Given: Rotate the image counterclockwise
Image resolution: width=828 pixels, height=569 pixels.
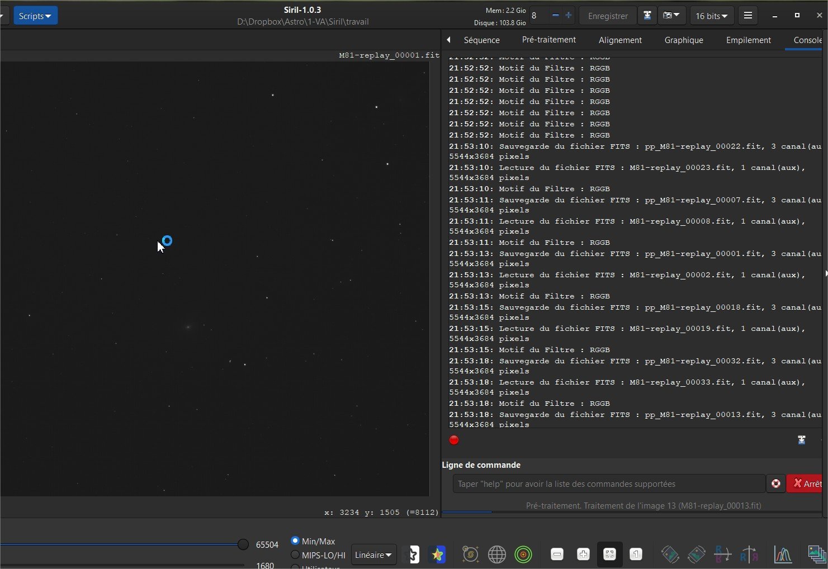Looking at the screenshot, I should click(x=670, y=554).
